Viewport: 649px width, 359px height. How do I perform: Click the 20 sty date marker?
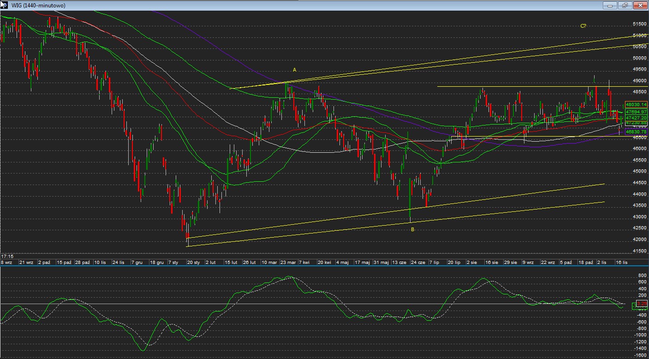tap(193, 262)
